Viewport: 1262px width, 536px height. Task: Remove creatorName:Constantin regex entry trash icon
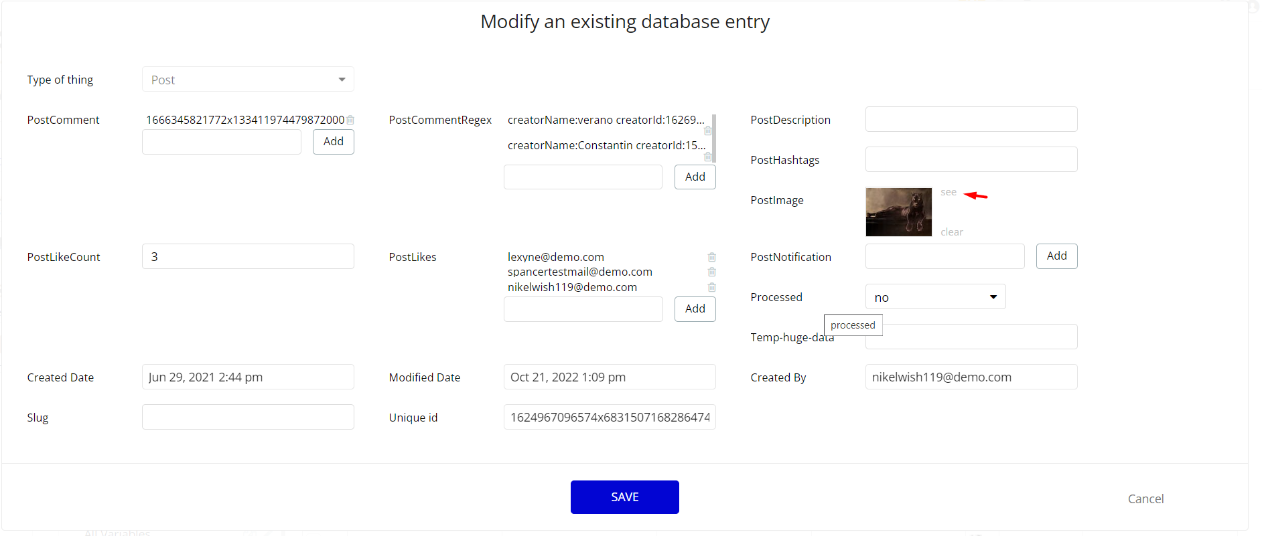[708, 157]
